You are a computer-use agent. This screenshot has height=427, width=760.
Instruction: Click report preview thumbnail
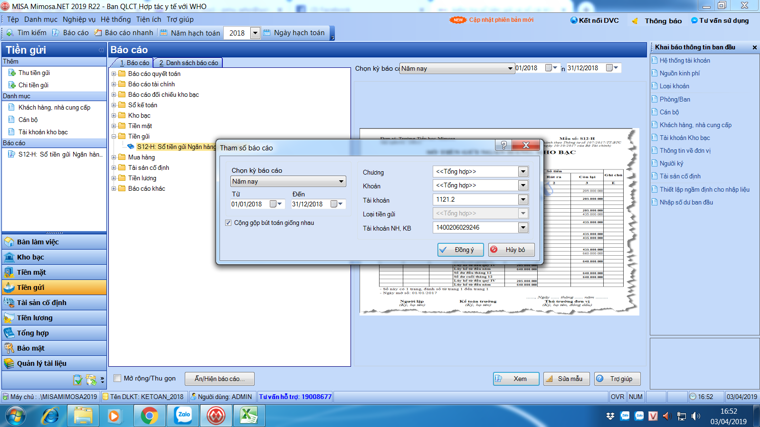click(x=499, y=222)
